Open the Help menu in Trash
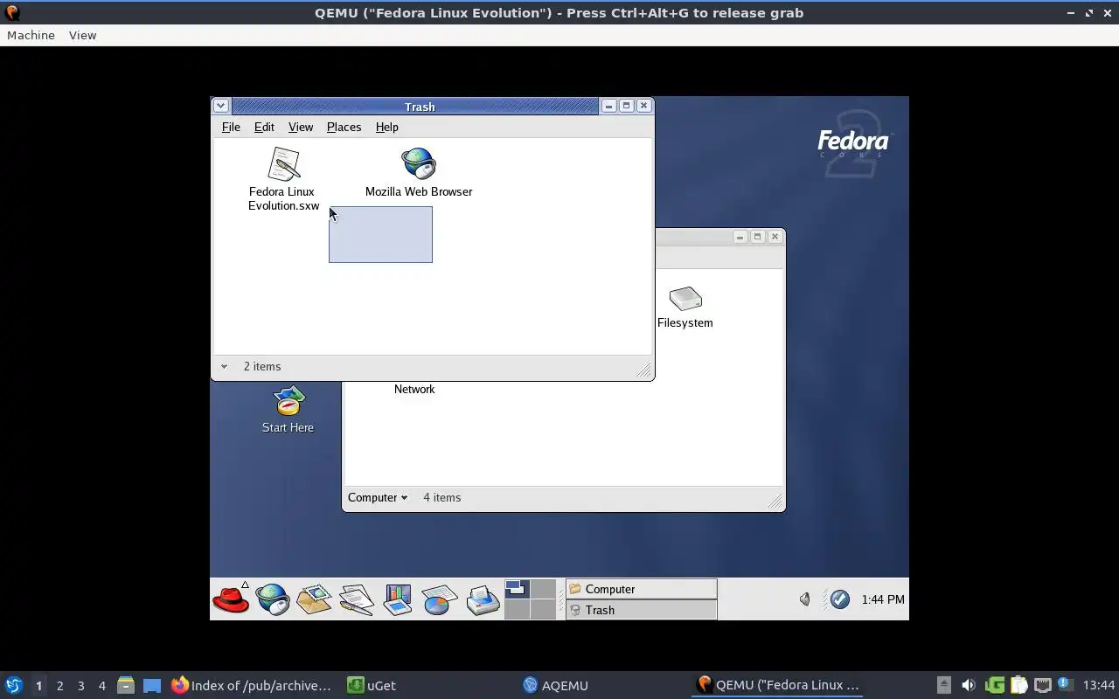Image resolution: width=1119 pixels, height=699 pixels. [386, 127]
